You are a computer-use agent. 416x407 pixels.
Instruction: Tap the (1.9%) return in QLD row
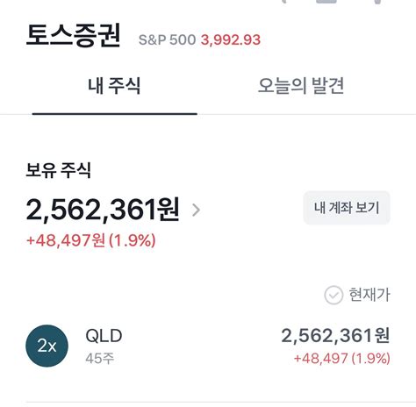(x=371, y=358)
